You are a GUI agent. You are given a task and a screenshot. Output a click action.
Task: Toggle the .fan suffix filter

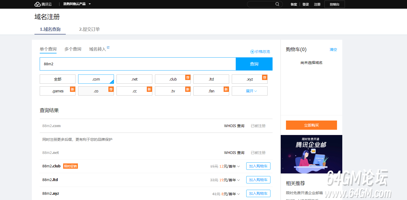[x=211, y=91]
